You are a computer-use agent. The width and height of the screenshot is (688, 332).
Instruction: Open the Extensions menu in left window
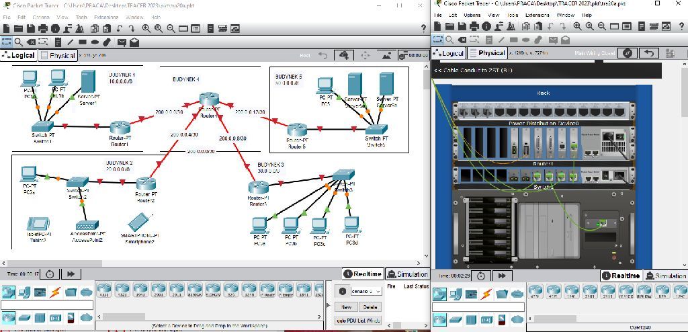point(106,17)
